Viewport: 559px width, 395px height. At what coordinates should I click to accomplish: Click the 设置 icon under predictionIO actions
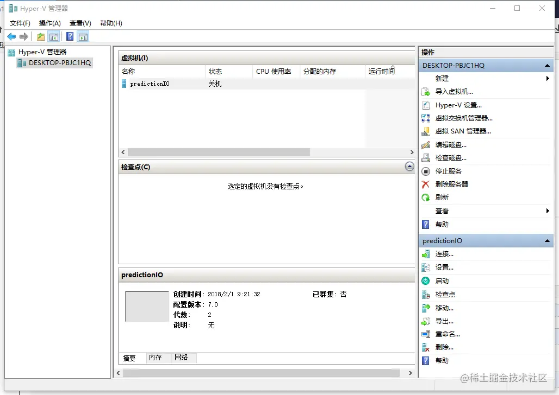click(426, 267)
